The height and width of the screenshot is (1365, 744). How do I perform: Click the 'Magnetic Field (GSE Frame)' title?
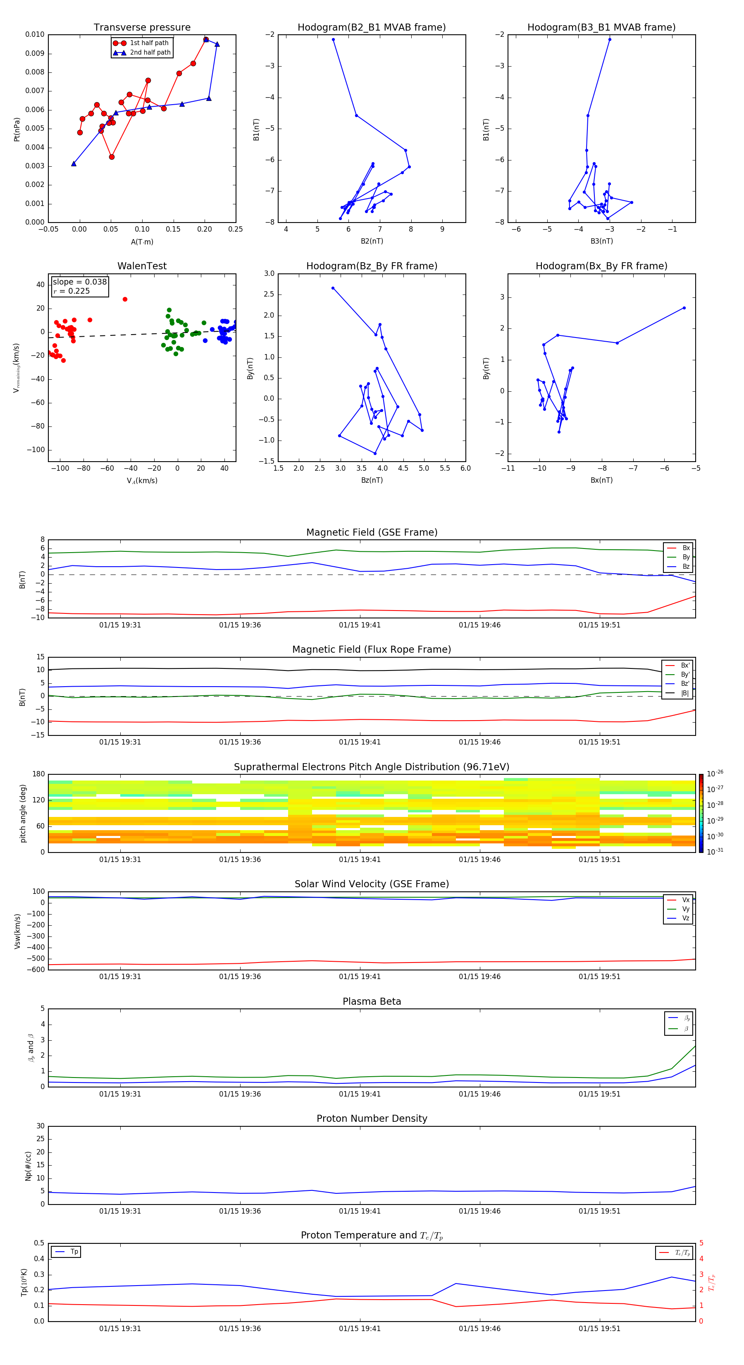372,532
